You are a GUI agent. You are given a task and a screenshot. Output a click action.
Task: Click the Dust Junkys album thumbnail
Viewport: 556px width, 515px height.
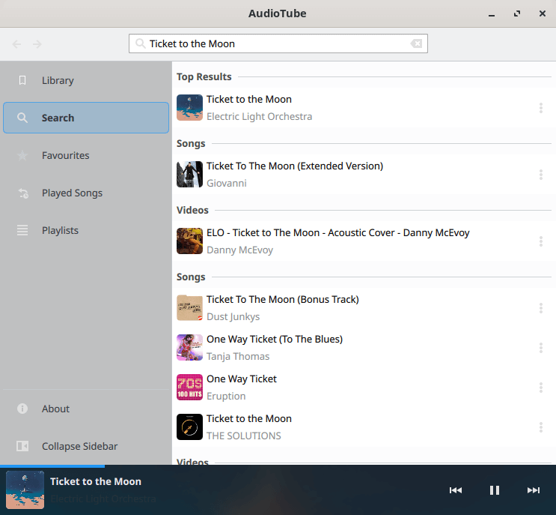click(x=190, y=308)
